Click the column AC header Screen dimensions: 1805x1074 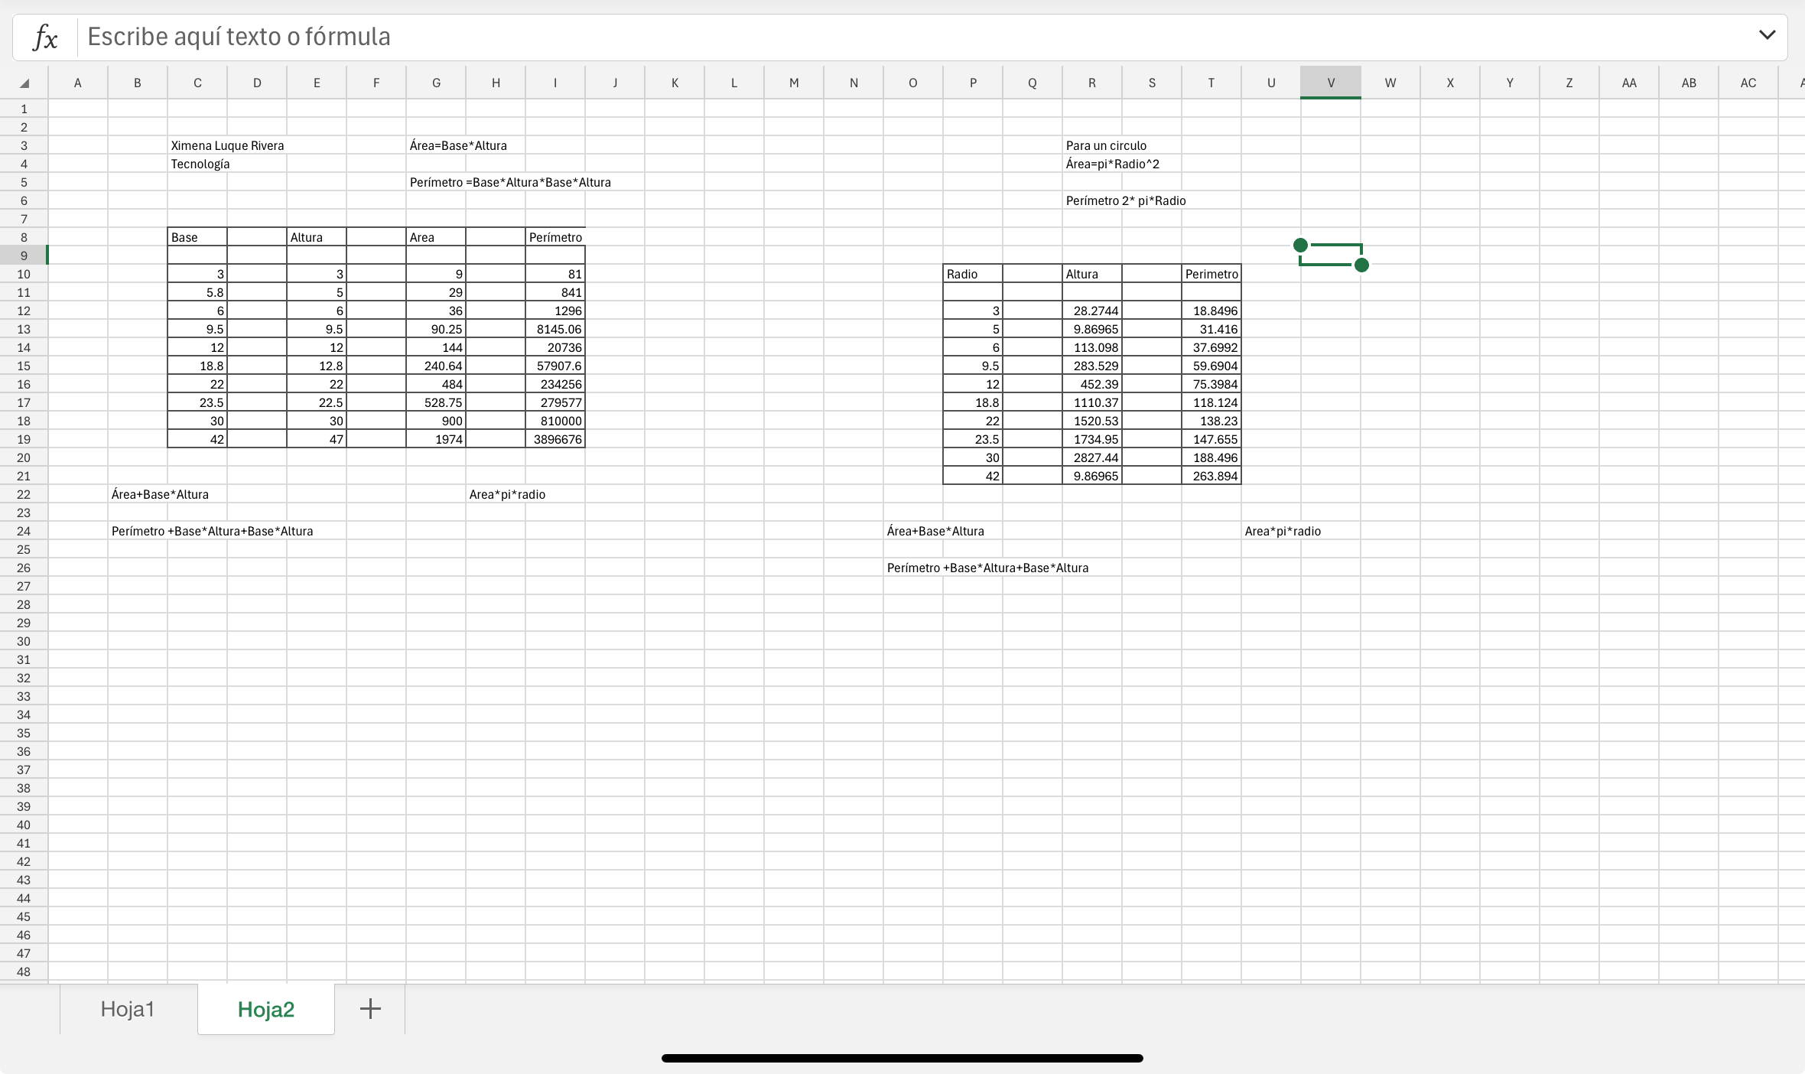(x=1748, y=83)
